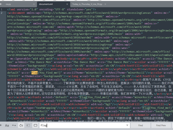This screenshot has height=130, width=173.
Task: Click 'textWrapping' attribute value text
Action: [x=46, y=108]
